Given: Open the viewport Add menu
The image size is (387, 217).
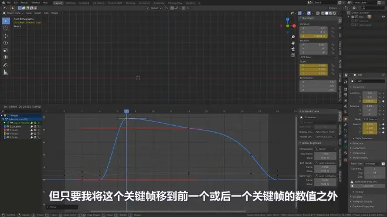Looking at the screenshot, I should (46, 13).
